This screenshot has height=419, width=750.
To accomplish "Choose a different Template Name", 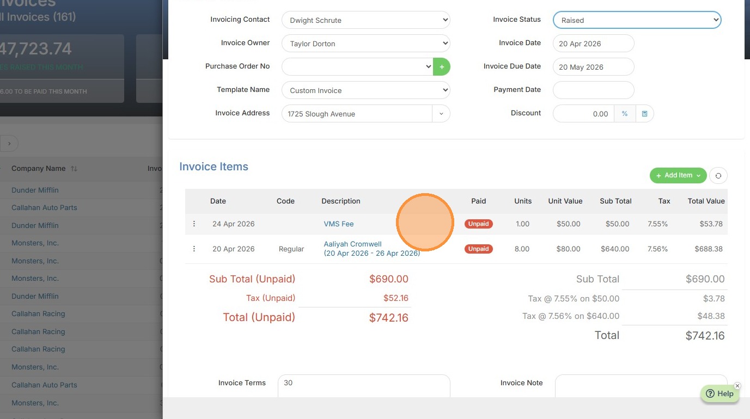I will (366, 90).
